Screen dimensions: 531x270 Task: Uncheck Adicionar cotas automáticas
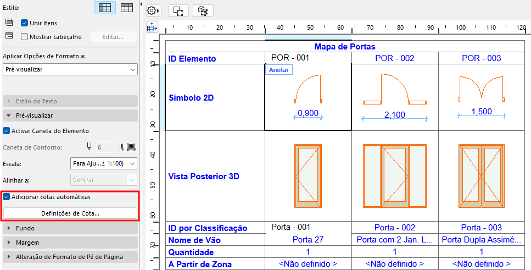click(x=6, y=196)
